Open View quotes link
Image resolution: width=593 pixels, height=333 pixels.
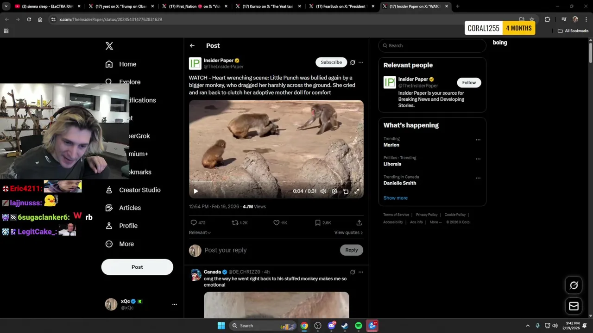pyautogui.click(x=348, y=233)
